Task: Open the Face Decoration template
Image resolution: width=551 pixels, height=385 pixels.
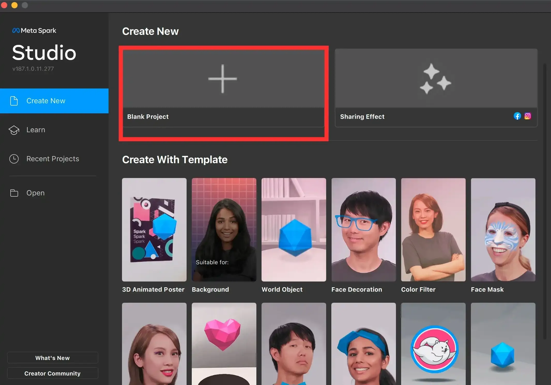Action: pyautogui.click(x=364, y=230)
